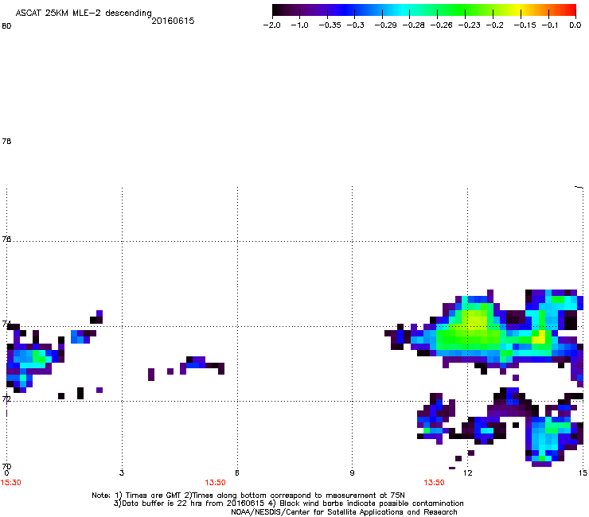The height and width of the screenshot is (517, 589).
Task: Click the note 'Data buffer is 22 hrs'
Action: coord(160,503)
